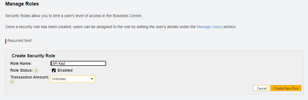The width and height of the screenshot is (308, 100).
Task: Follow the Manage Users link
Action: coord(209,27)
